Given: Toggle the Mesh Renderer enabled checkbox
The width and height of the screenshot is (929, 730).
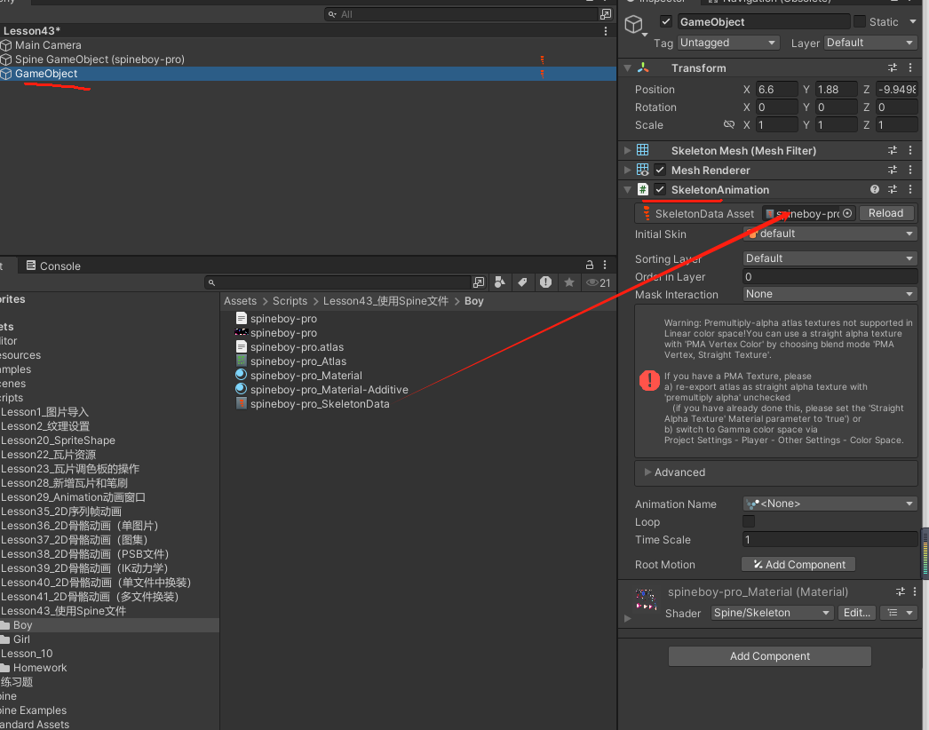Looking at the screenshot, I should point(660,170).
